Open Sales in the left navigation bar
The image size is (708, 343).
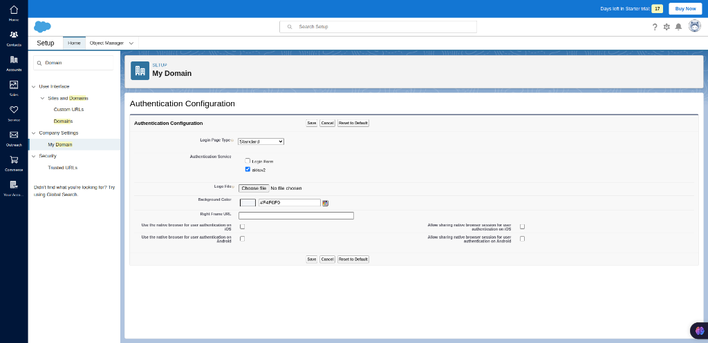point(14,88)
